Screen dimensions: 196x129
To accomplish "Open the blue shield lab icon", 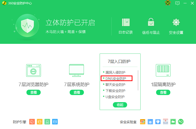I will (158, 122).
